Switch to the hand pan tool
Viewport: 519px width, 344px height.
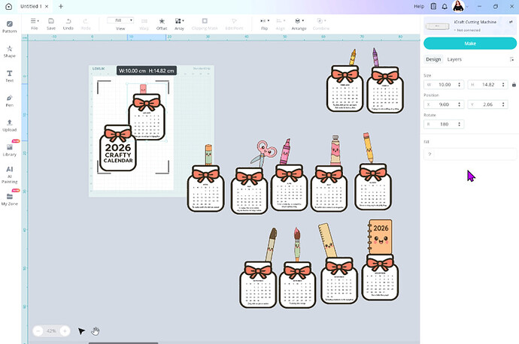(x=96, y=331)
